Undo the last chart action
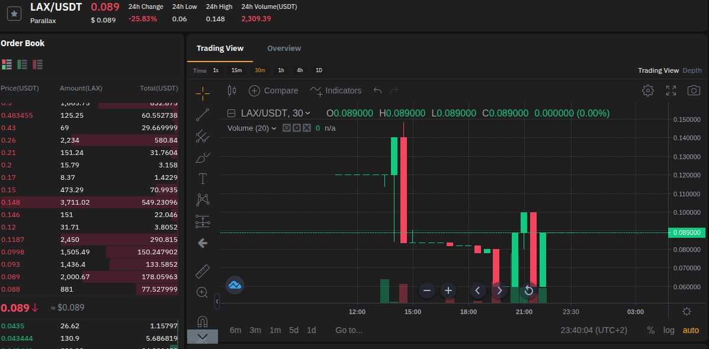 tap(377, 91)
